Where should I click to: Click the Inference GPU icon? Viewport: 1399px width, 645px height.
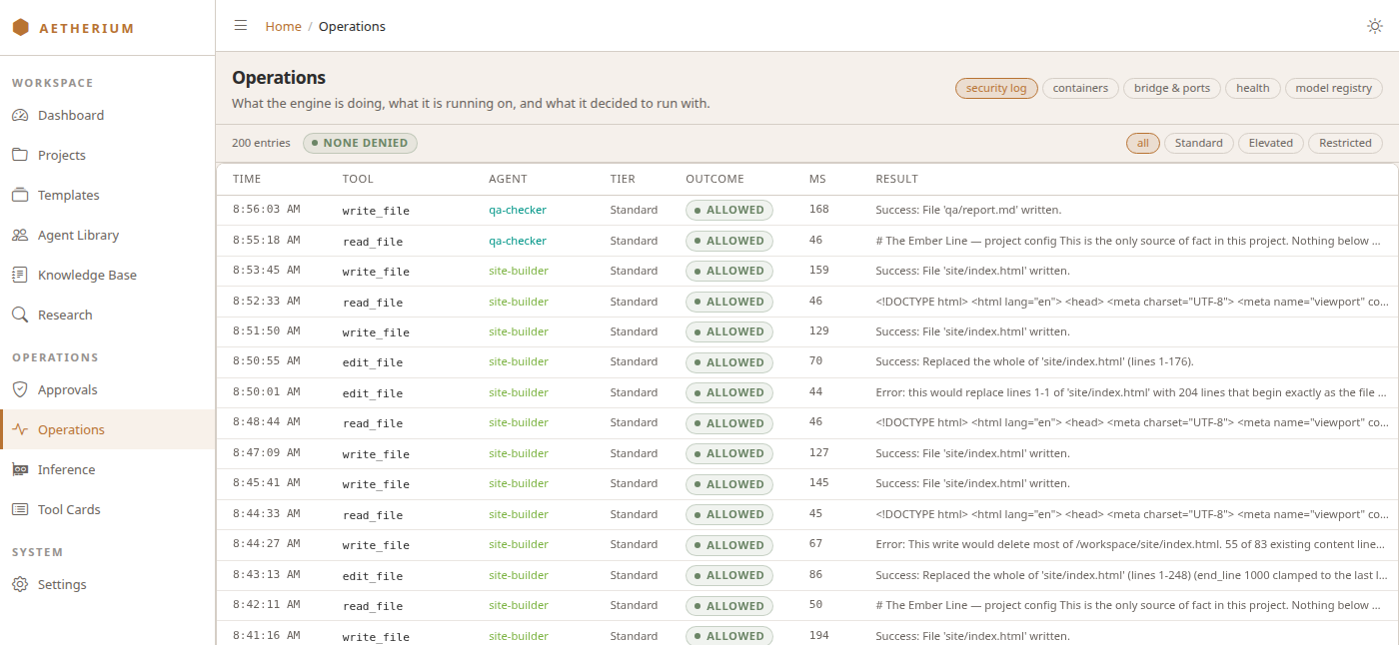click(20, 469)
